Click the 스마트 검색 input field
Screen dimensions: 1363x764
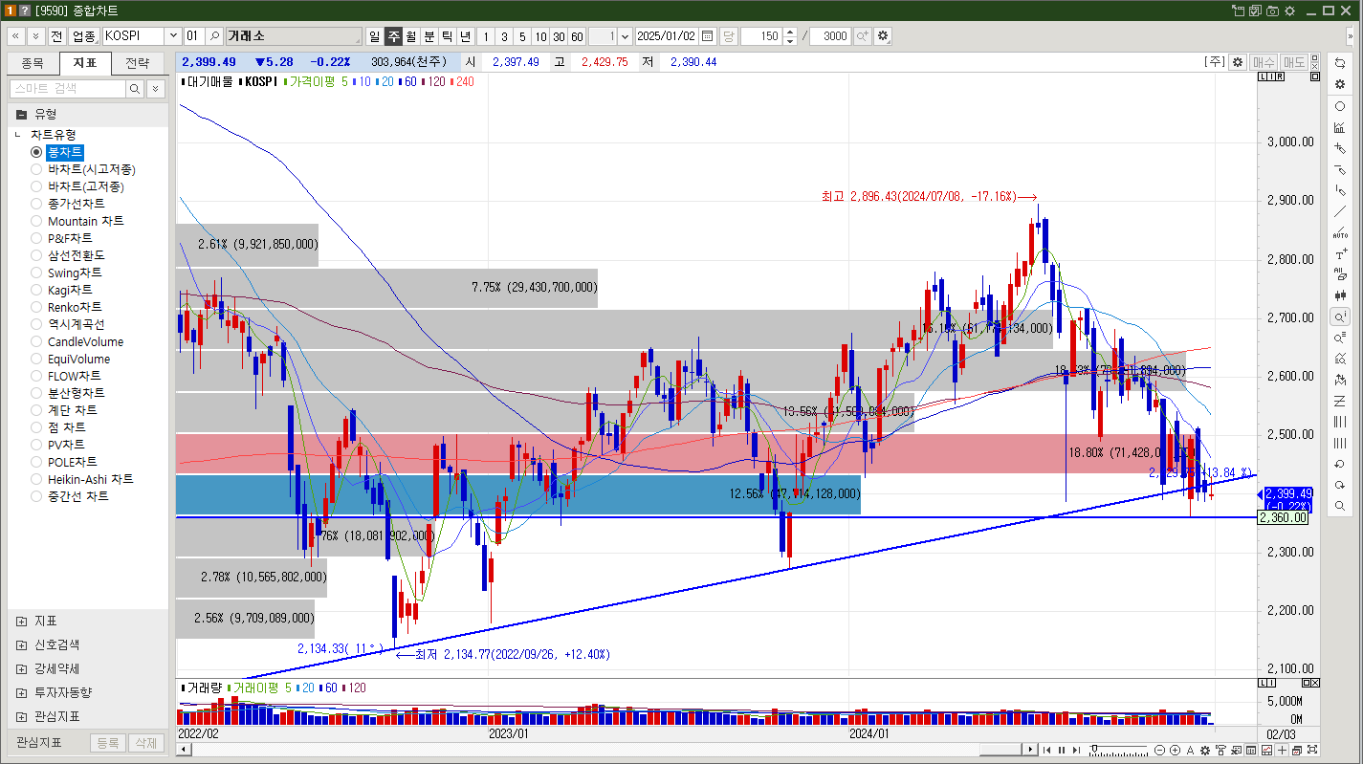67,89
